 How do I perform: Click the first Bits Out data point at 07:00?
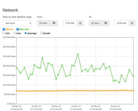click(x=17, y=67)
